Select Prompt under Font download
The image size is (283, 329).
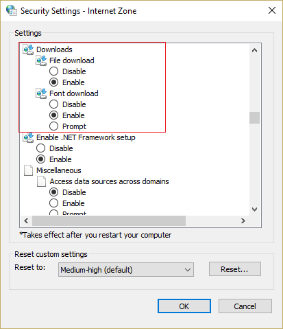pos(53,126)
